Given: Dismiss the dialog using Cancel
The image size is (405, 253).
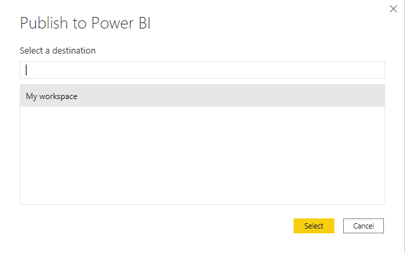Looking at the screenshot, I should (363, 226).
